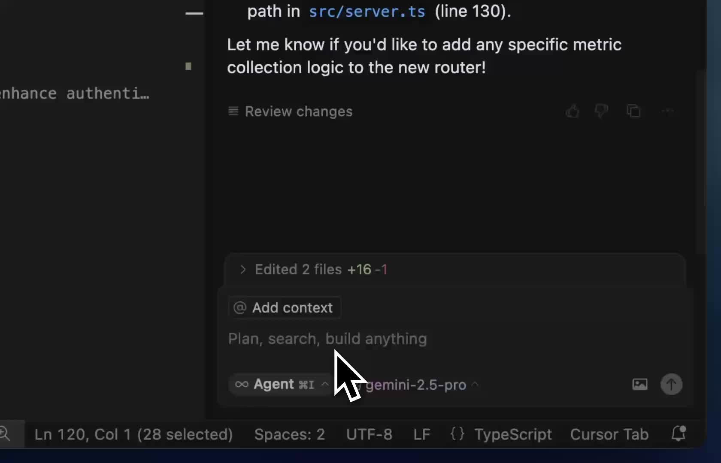Open Review changes
This screenshot has width=721, height=463.
[x=290, y=111]
